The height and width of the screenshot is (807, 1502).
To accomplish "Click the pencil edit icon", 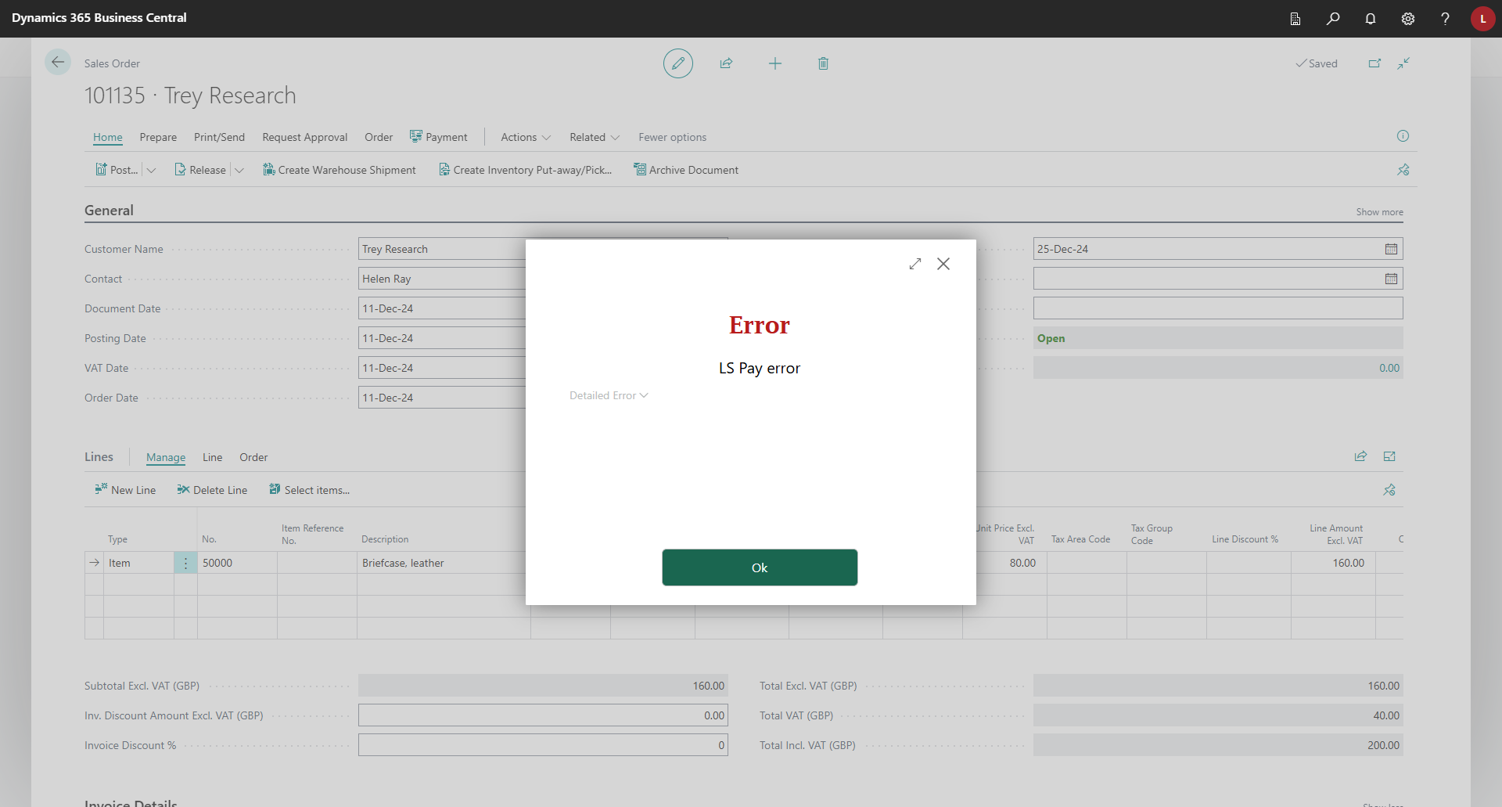I will click(x=677, y=63).
